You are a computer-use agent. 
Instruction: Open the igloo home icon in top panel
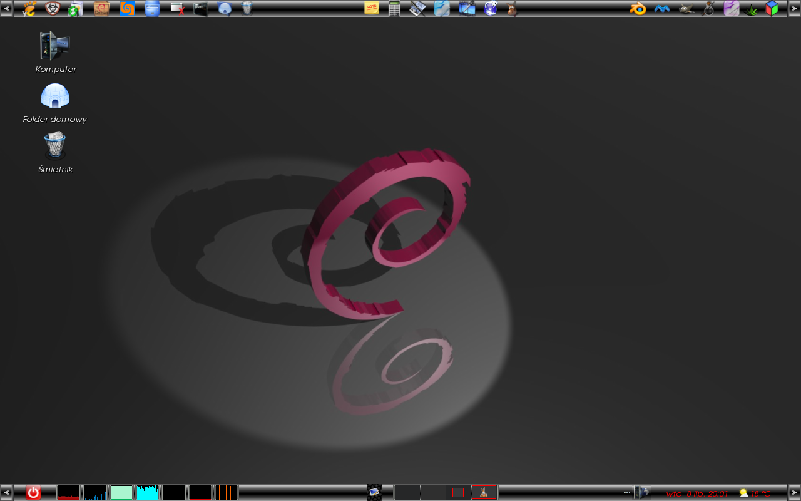(224, 8)
